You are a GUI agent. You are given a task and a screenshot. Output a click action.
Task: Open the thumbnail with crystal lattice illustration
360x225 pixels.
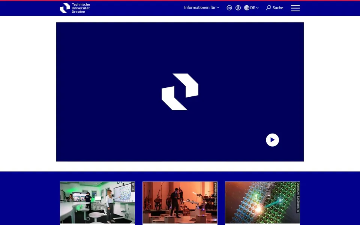[262, 202]
